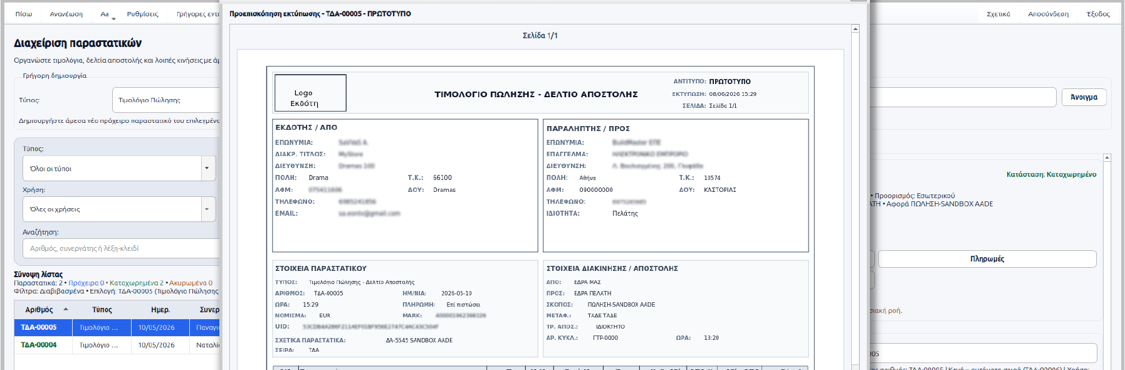This screenshot has width=1125, height=370.
Task: Click the Πρόχειρα 0 summary text
Action: [x=86, y=283]
